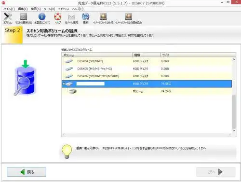241x182 pixels.
Task: Click the DISK04 (SD/MMC) drive icon
Action: pos(69,61)
